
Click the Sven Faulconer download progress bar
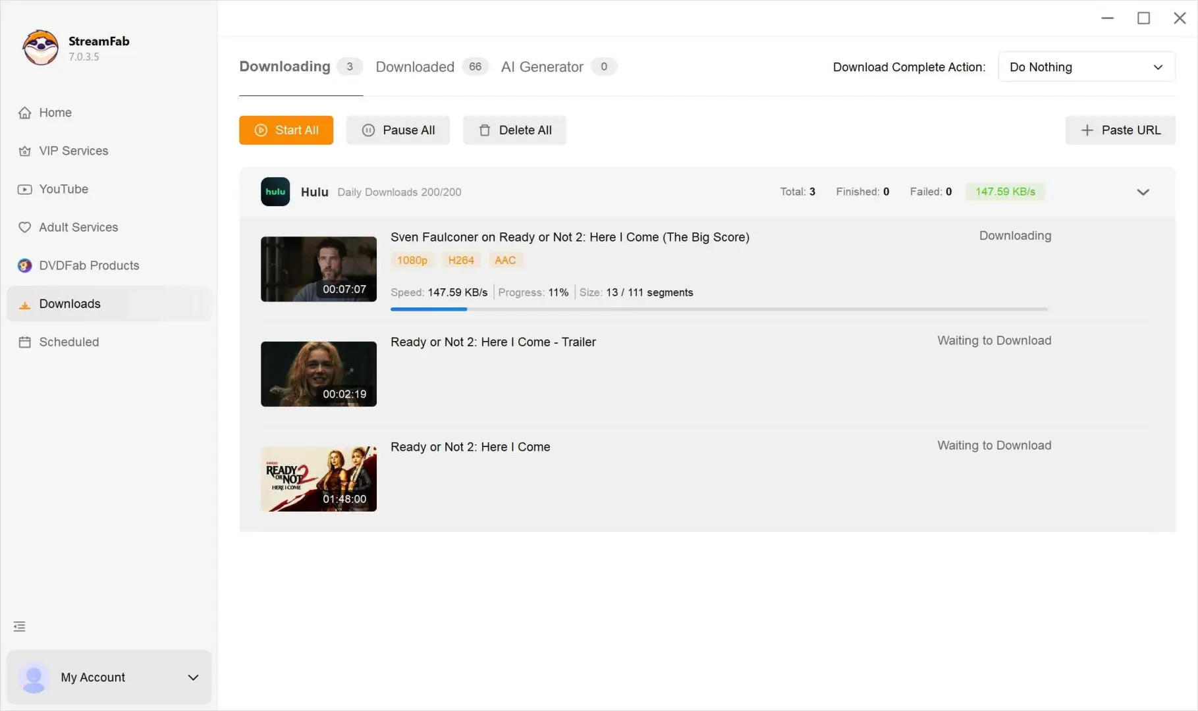719,309
